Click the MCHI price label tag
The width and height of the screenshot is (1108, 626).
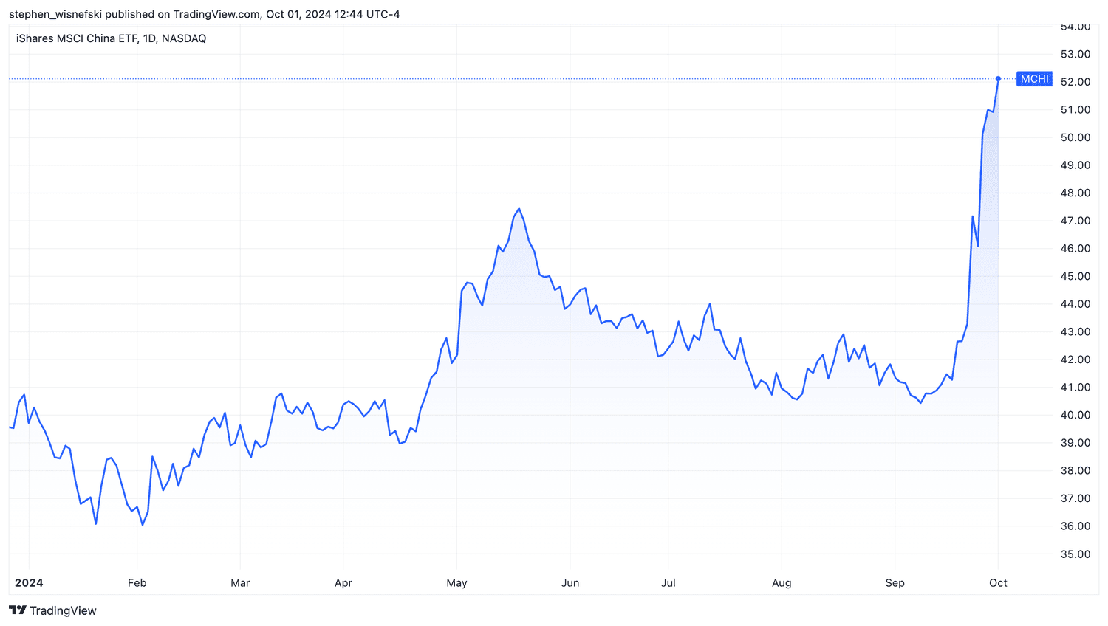[1034, 79]
